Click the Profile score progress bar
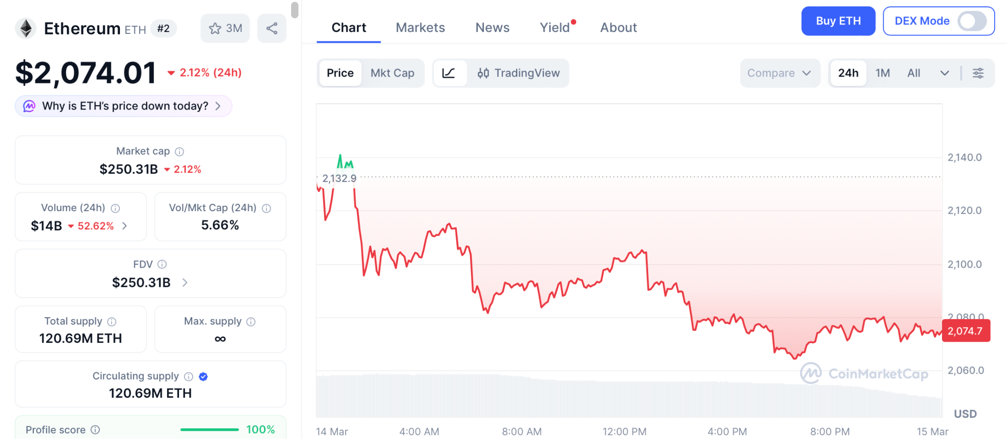The image size is (1007, 439). click(x=209, y=430)
